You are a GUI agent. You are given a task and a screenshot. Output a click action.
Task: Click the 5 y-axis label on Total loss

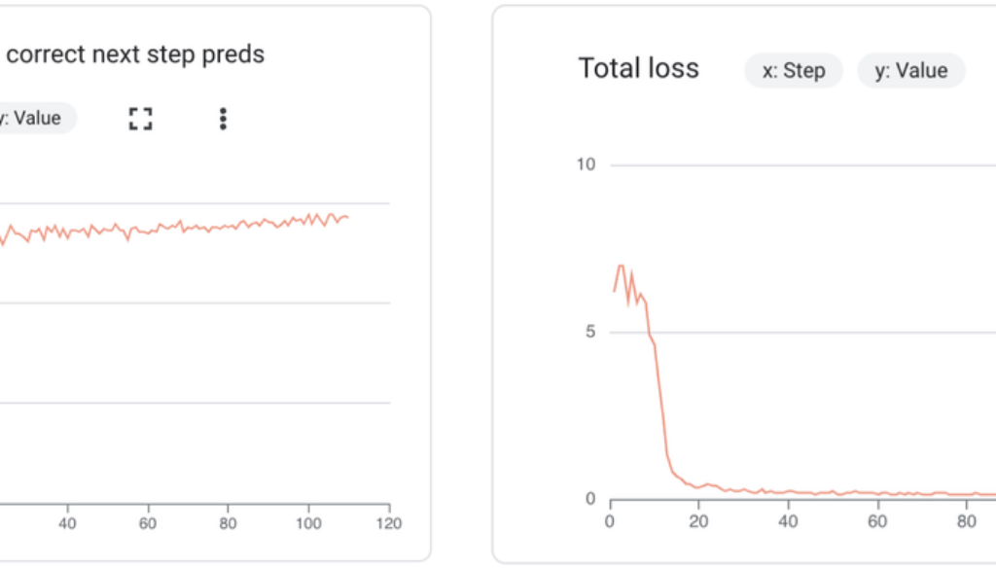(x=589, y=332)
